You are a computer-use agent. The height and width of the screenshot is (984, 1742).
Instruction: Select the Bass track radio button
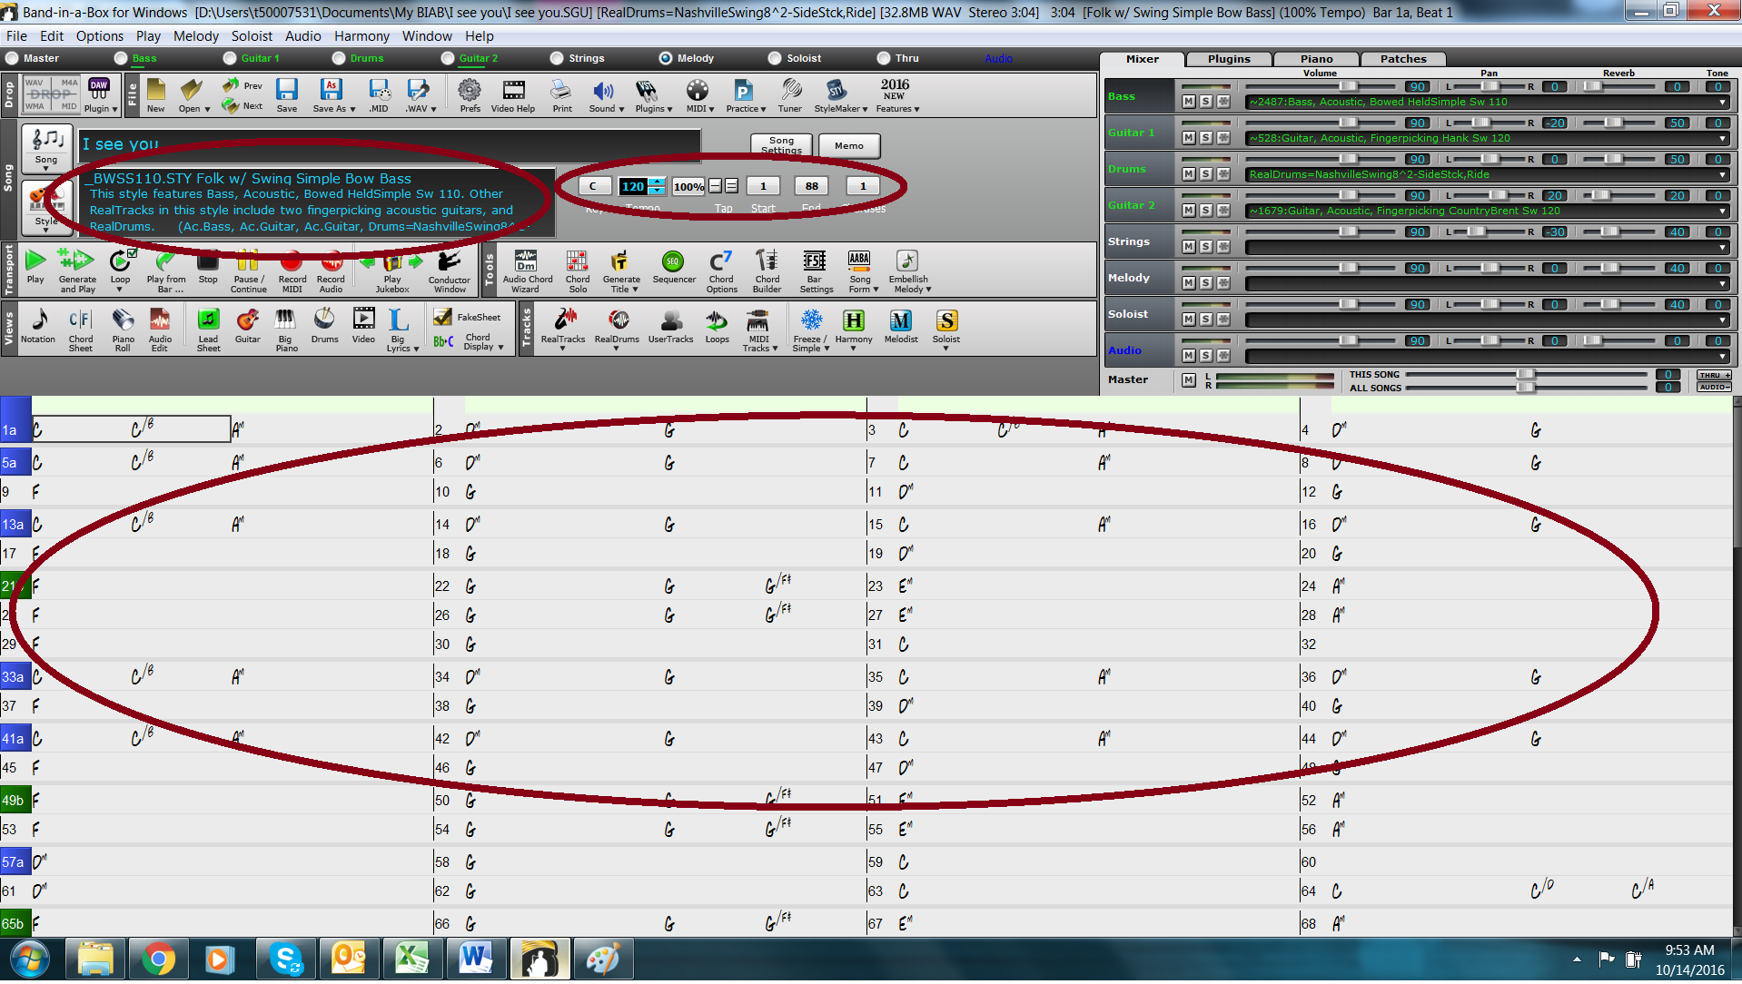point(121,58)
